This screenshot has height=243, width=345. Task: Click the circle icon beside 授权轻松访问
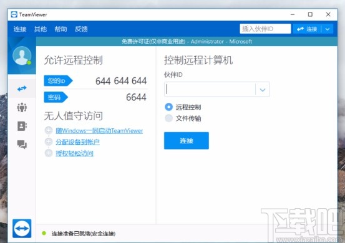click(49, 153)
